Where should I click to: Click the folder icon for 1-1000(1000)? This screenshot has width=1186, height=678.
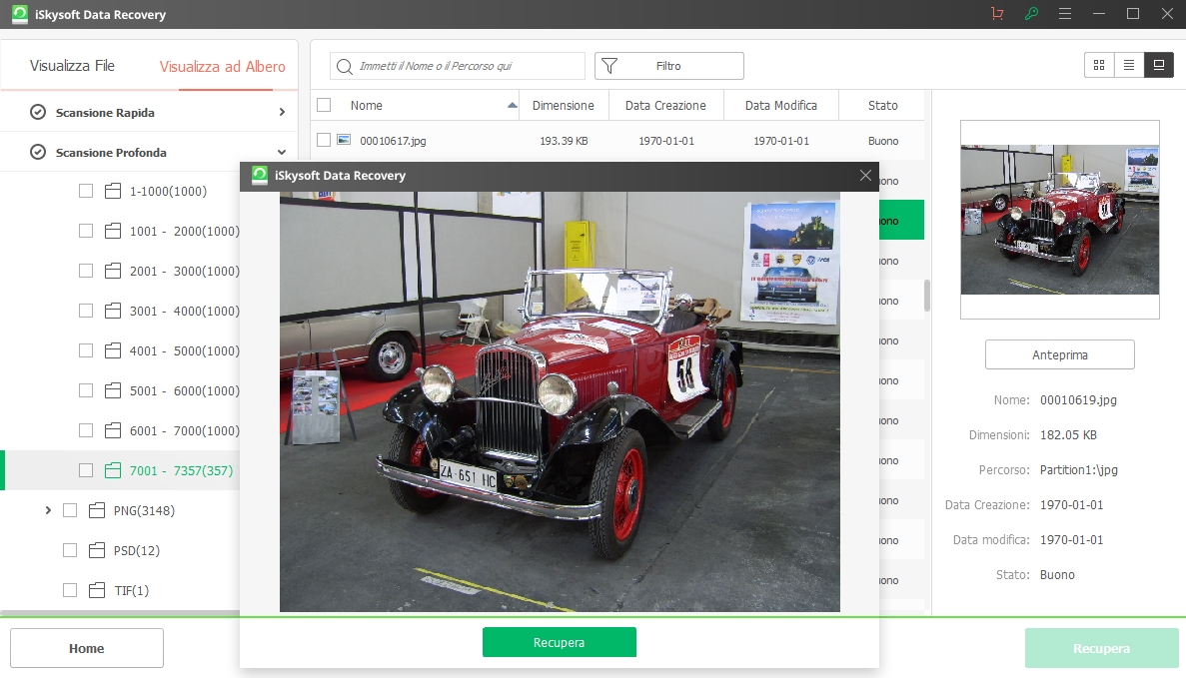113,192
